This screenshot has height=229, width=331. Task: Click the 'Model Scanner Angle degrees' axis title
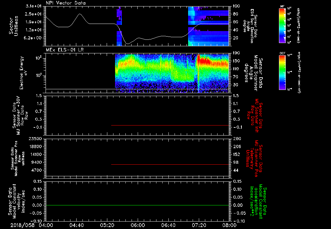pyautogui.click(x=253, y=73)
